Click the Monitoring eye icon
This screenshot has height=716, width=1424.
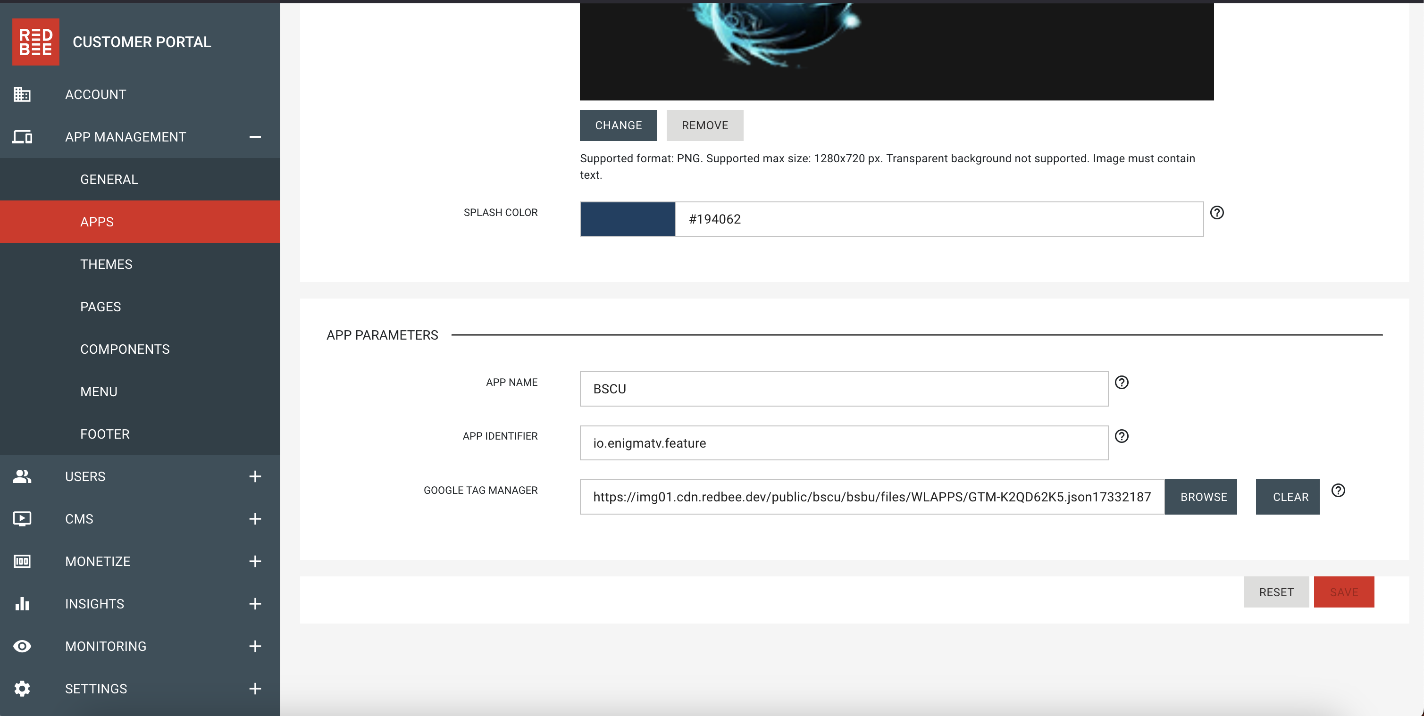coord(22,646)
